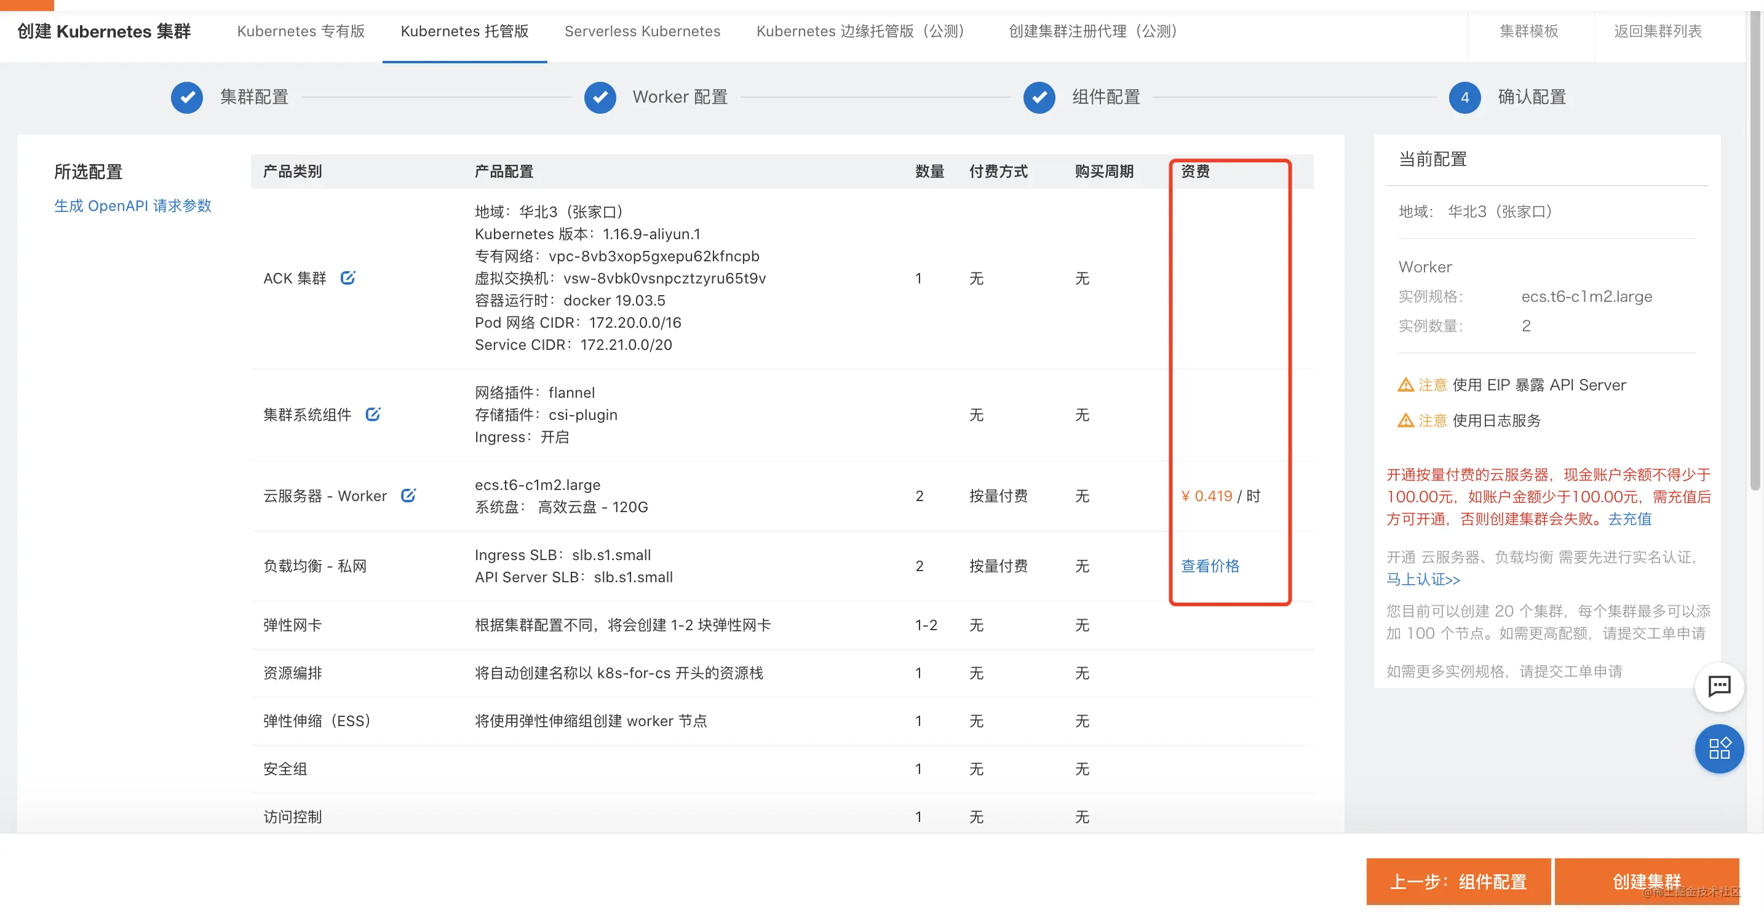Open 集群模板
1764x921 pixels.
[x=1529, y=31]
